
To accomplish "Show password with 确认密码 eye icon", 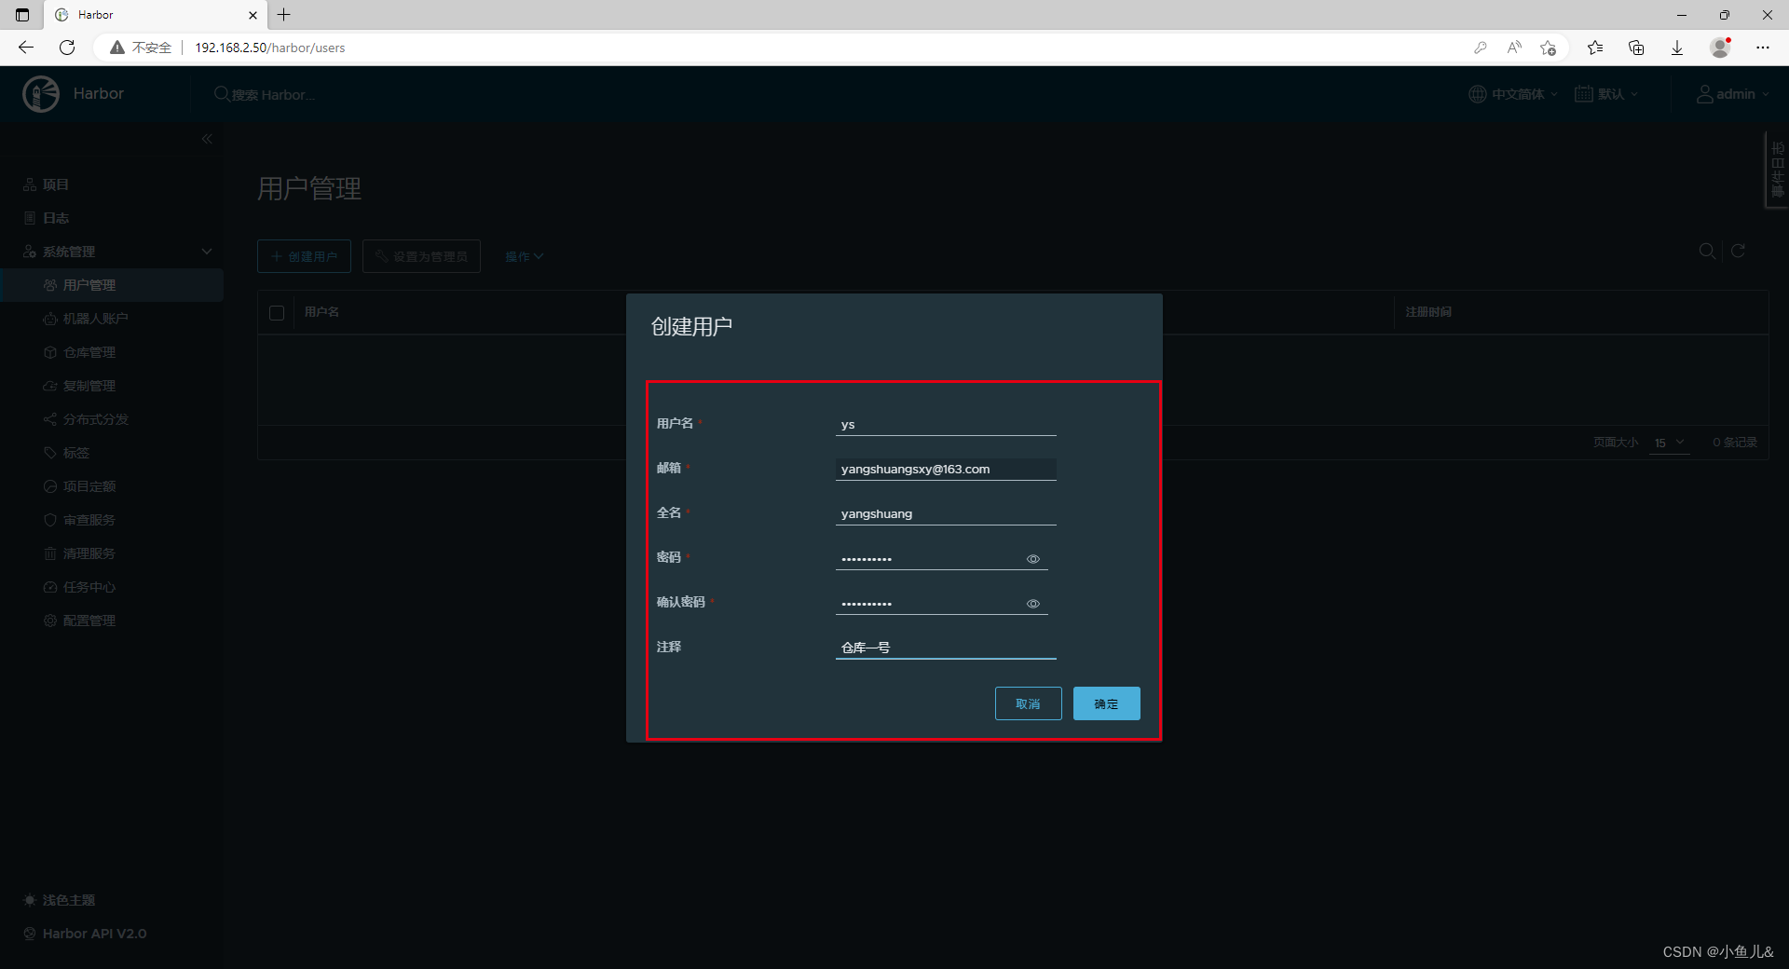I will pyautogui.click(x=1033, y=604).
